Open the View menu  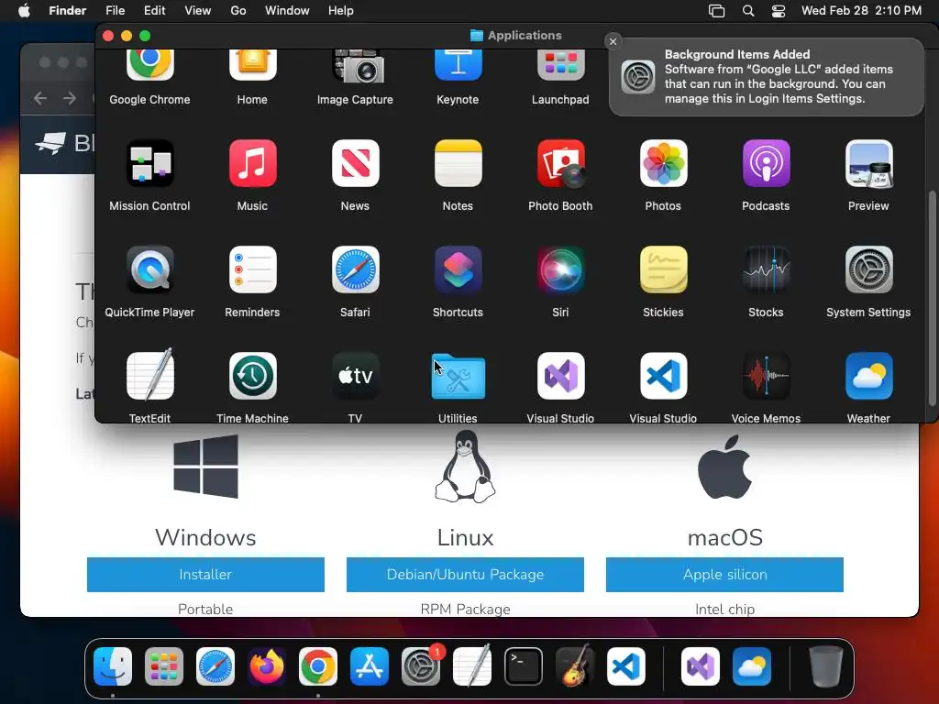[198, 11]
